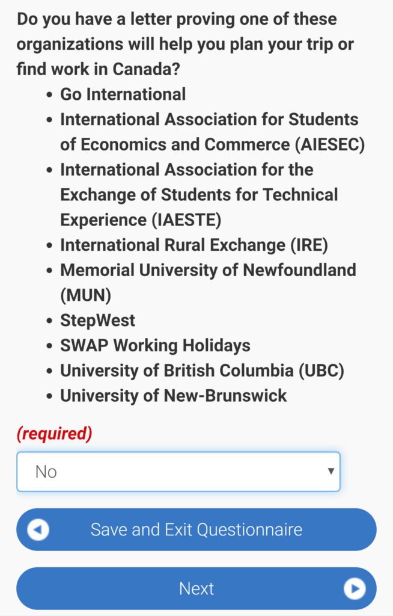Click the left arrow icon on Save and Exit
The image size is (393, 616).
[x=38, y=530]
